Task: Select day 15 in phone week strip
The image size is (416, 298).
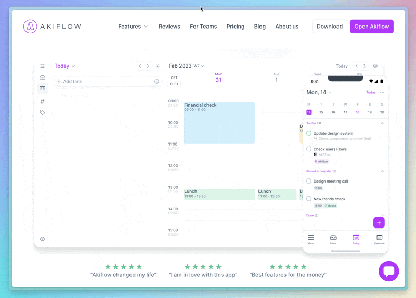Action: point(321,112)
